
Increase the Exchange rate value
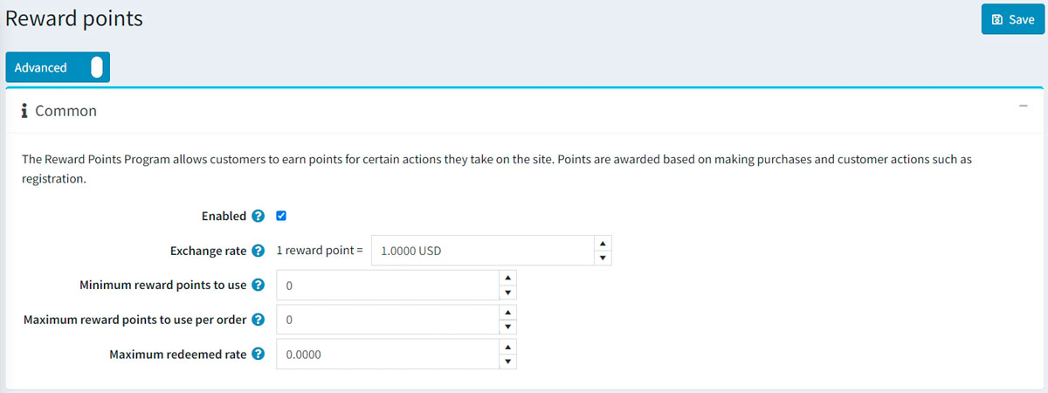602,244
